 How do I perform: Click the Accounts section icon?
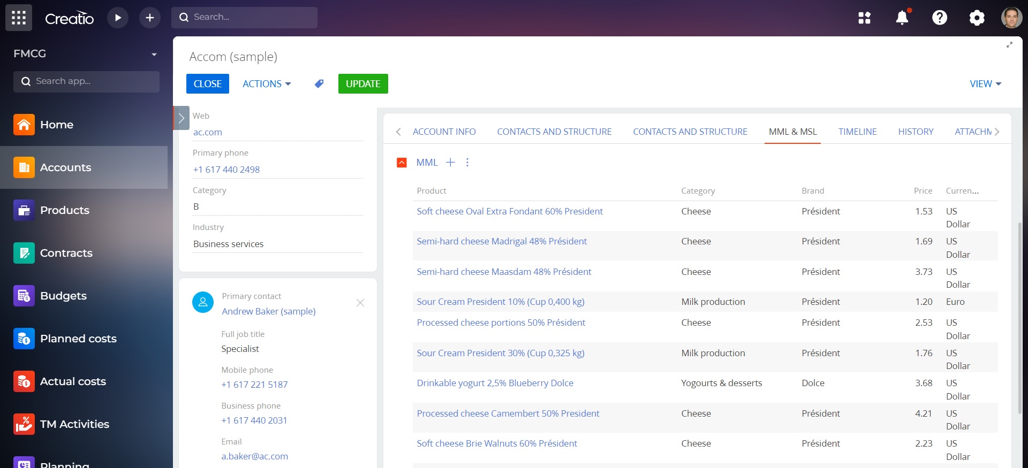coord(24,167)
